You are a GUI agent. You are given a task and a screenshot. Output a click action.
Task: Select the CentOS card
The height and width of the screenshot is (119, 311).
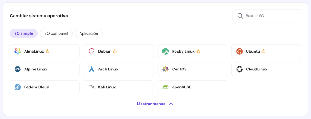click(x=192, y=69)
